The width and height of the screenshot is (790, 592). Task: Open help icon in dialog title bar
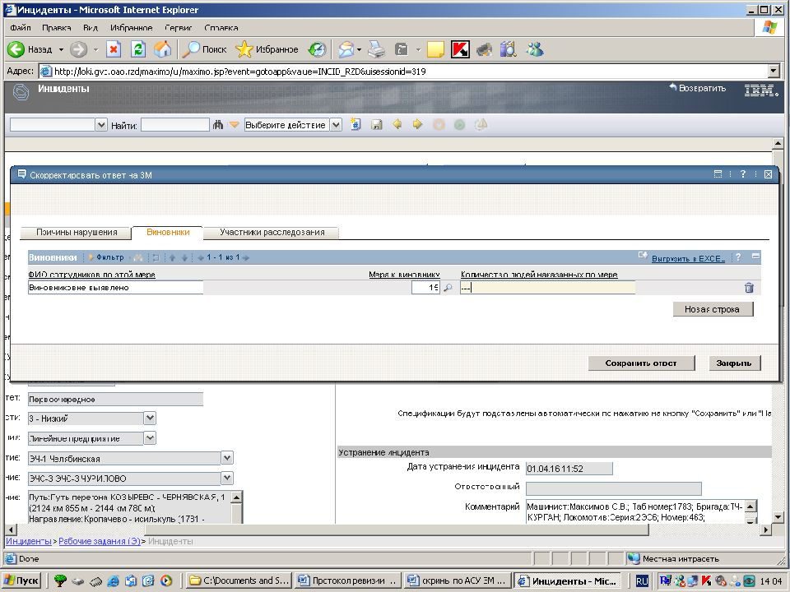pyautogui.click(x=742, y=174)
